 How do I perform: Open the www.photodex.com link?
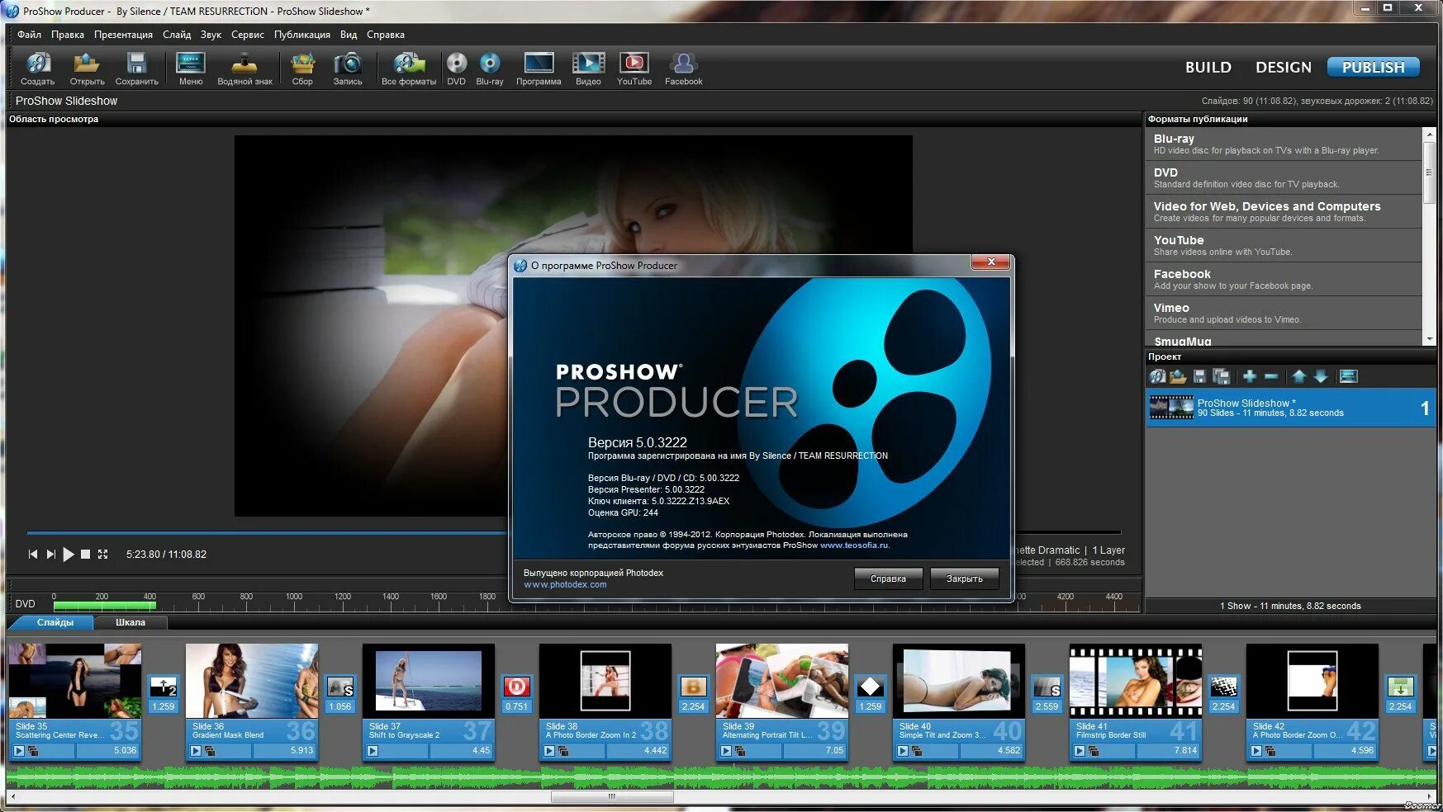[565, 585]
